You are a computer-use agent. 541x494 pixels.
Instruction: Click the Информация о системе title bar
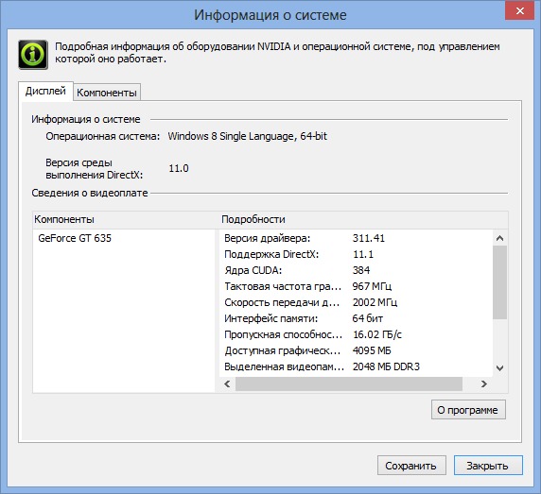(x=270, y=15)
